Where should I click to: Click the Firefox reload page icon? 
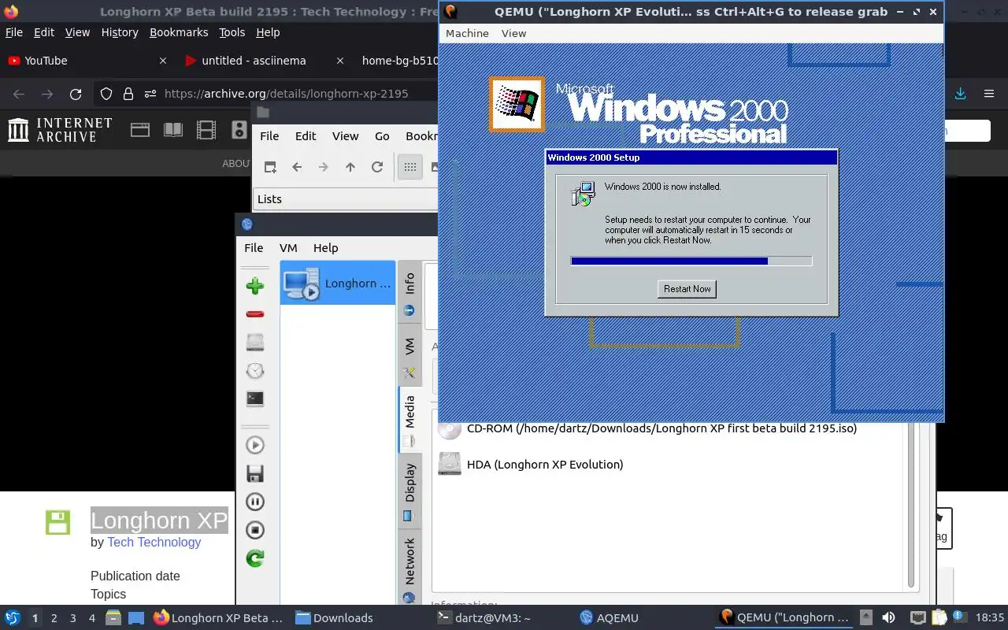76,94
